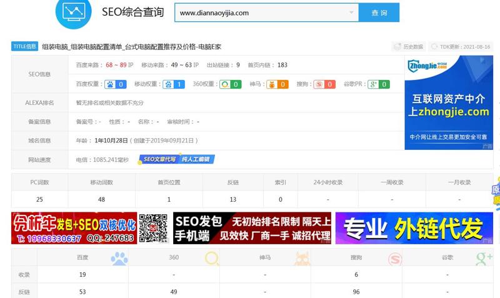
Task: Click the 反链 value 13 in stats row
Action: click(x=233, y=199)
